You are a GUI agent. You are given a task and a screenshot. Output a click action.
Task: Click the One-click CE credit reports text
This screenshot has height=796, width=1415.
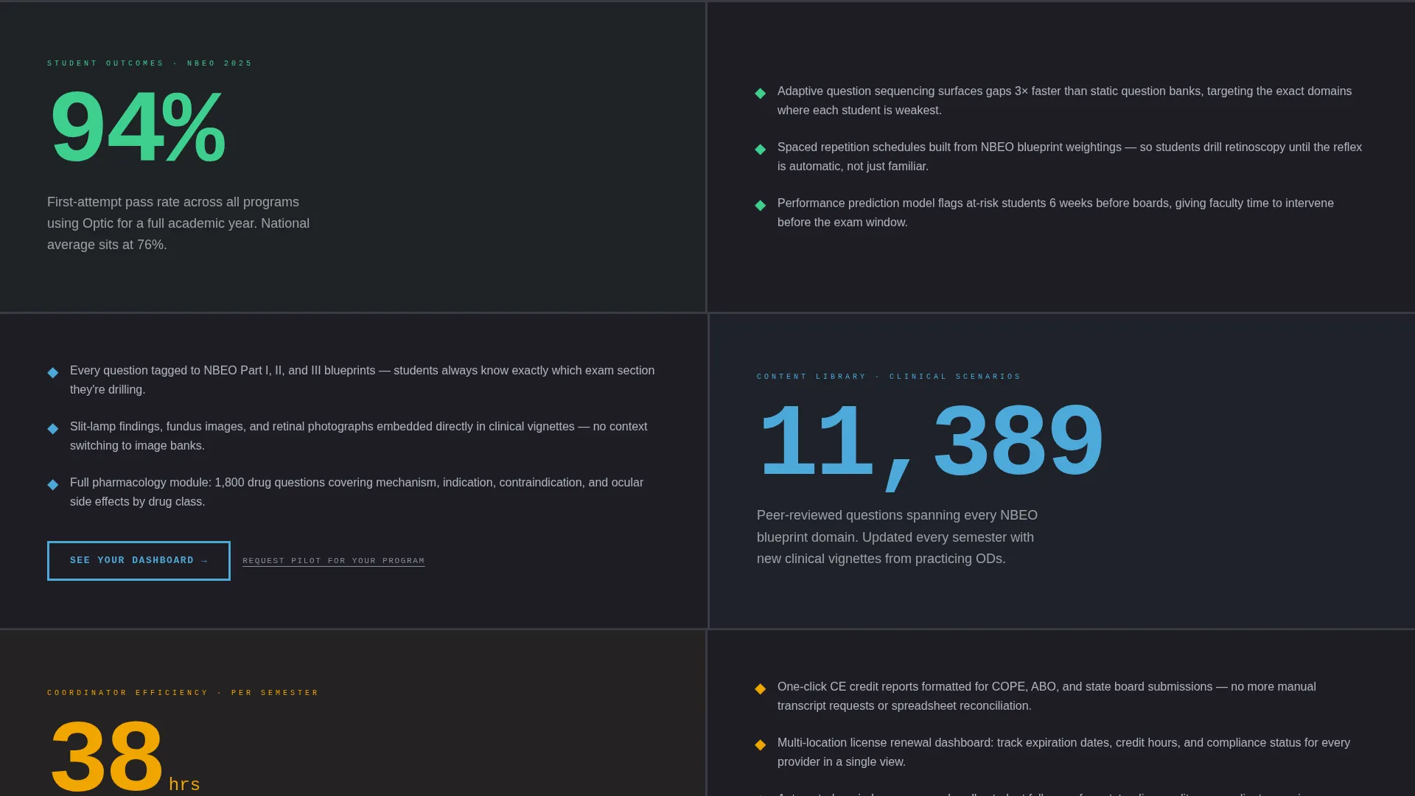(1047, 696)
